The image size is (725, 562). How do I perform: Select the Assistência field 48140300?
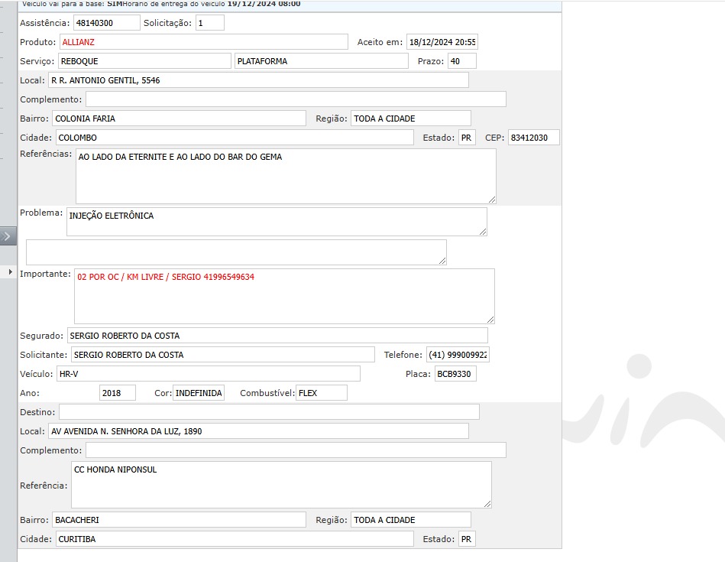tap(107, 23)
